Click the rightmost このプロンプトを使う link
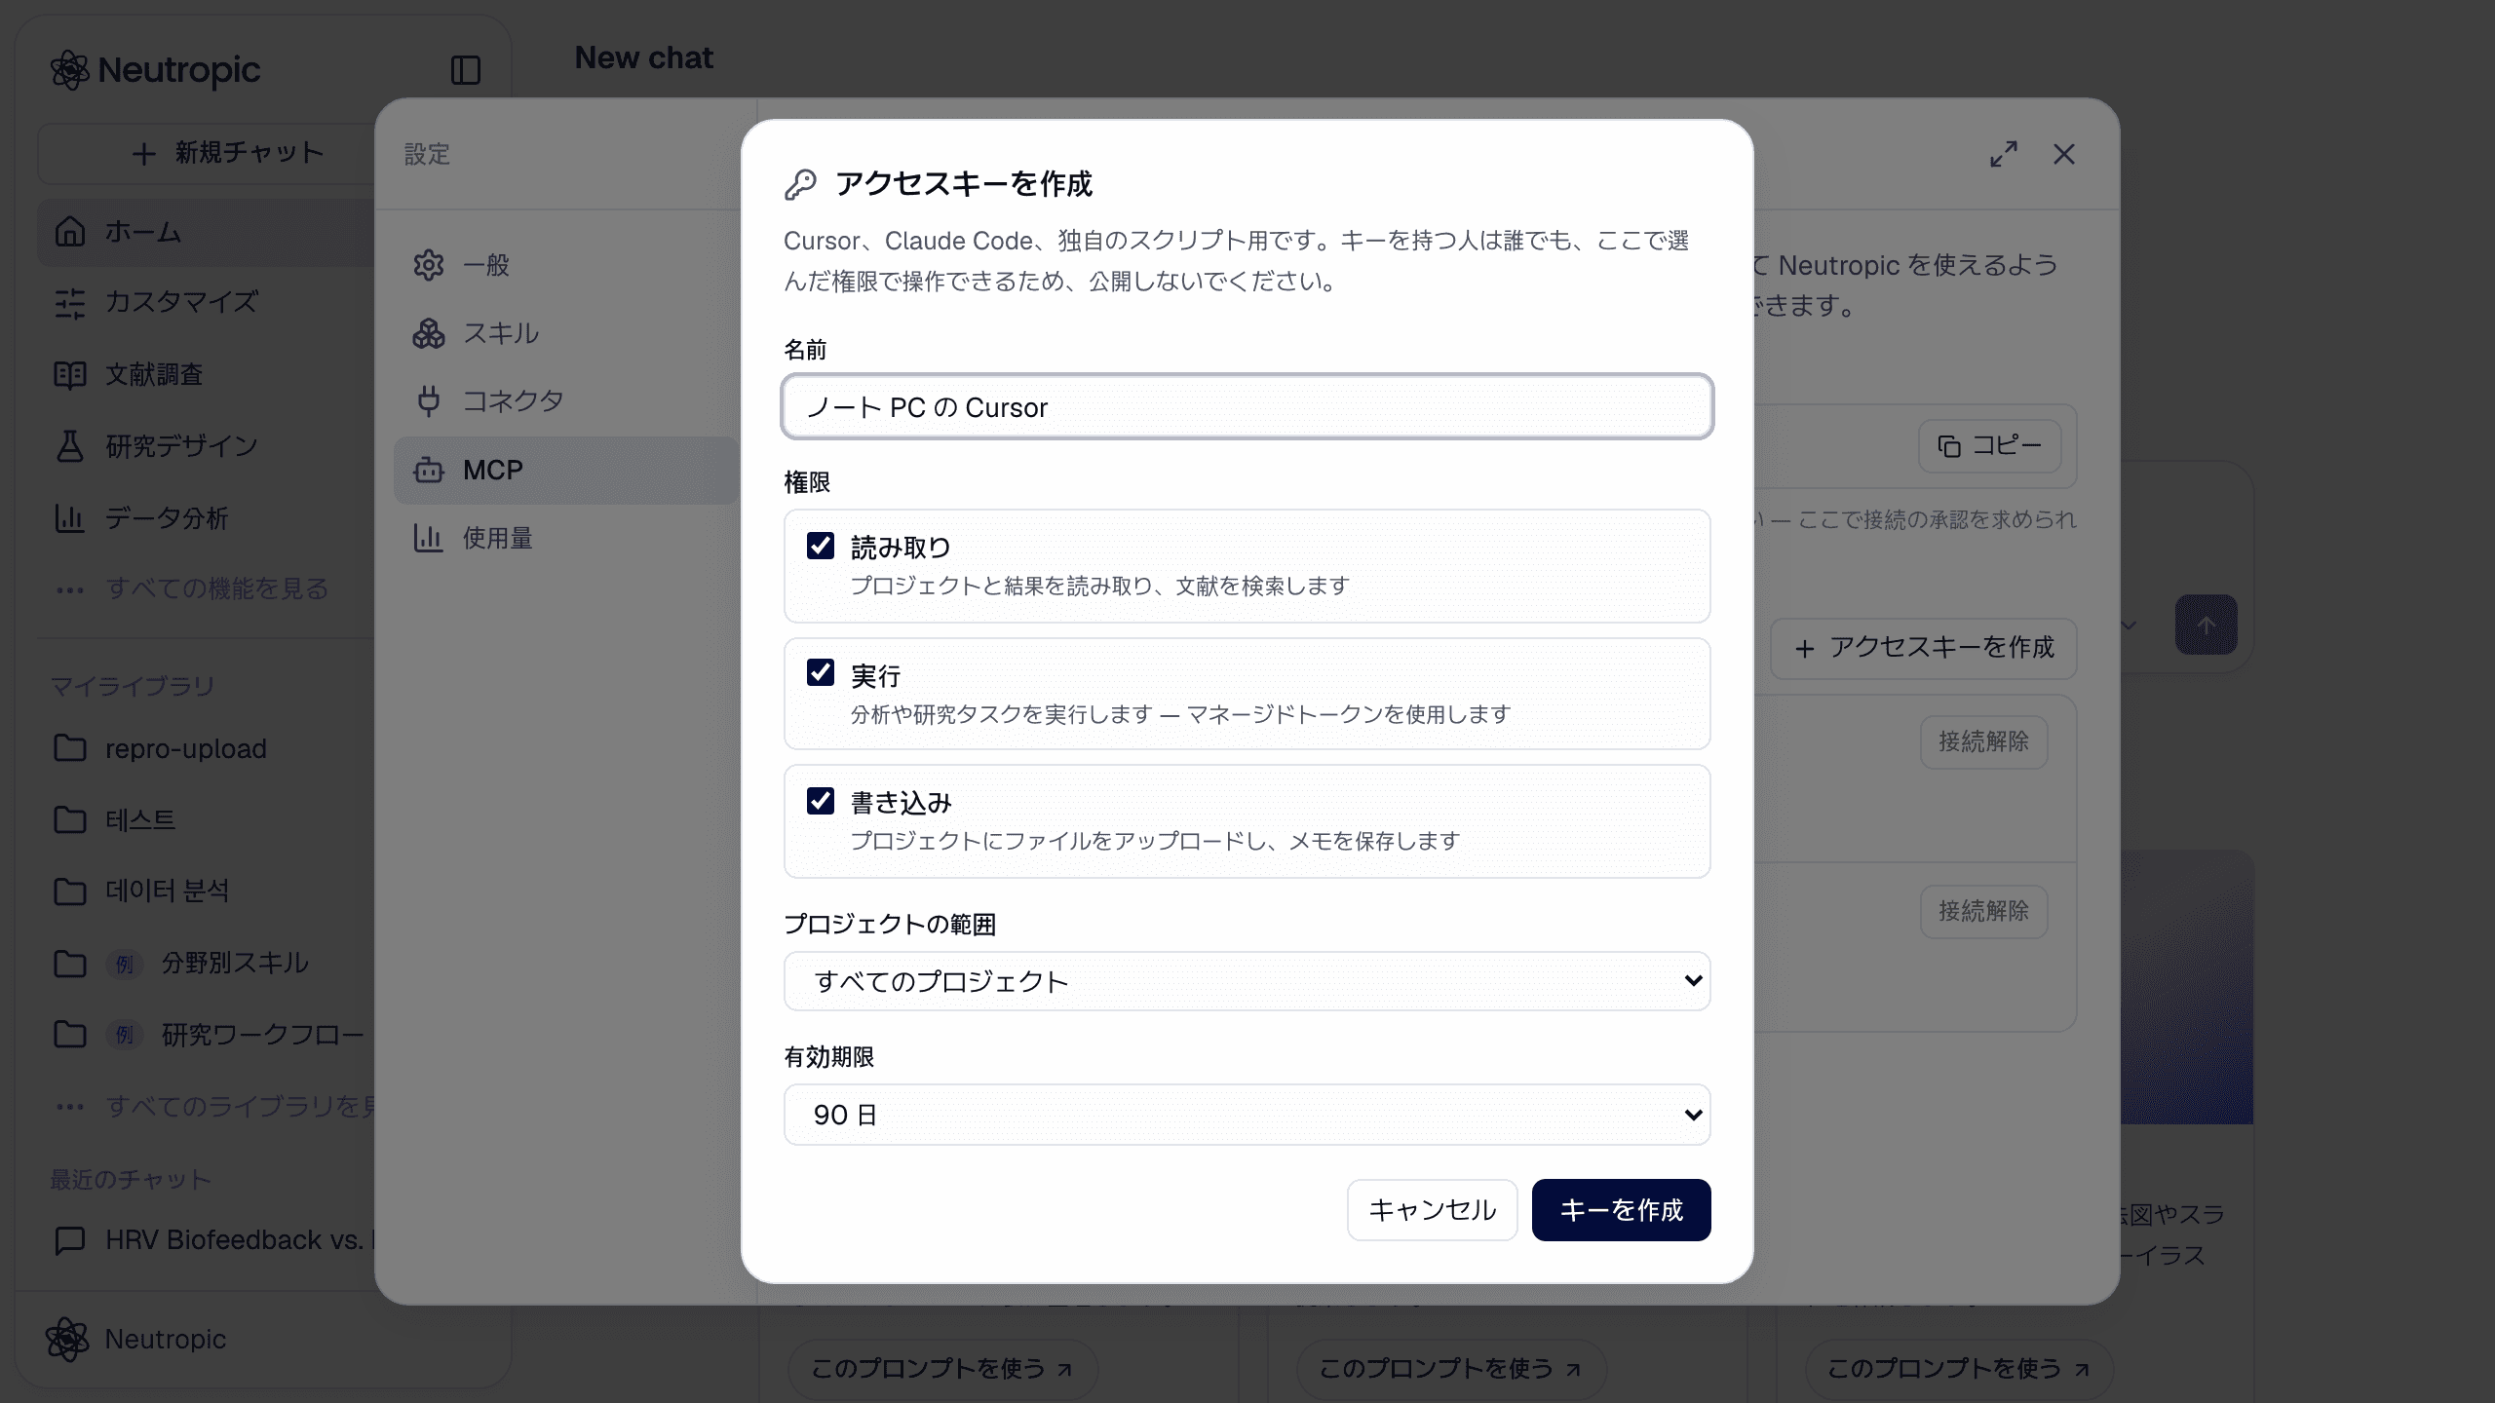 tap(1959, 1369)
